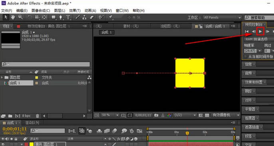Image resolution: width=274 pixels, height=146 pixels.
Task: Open the project flowchart view icon
Action: point(89,77)
